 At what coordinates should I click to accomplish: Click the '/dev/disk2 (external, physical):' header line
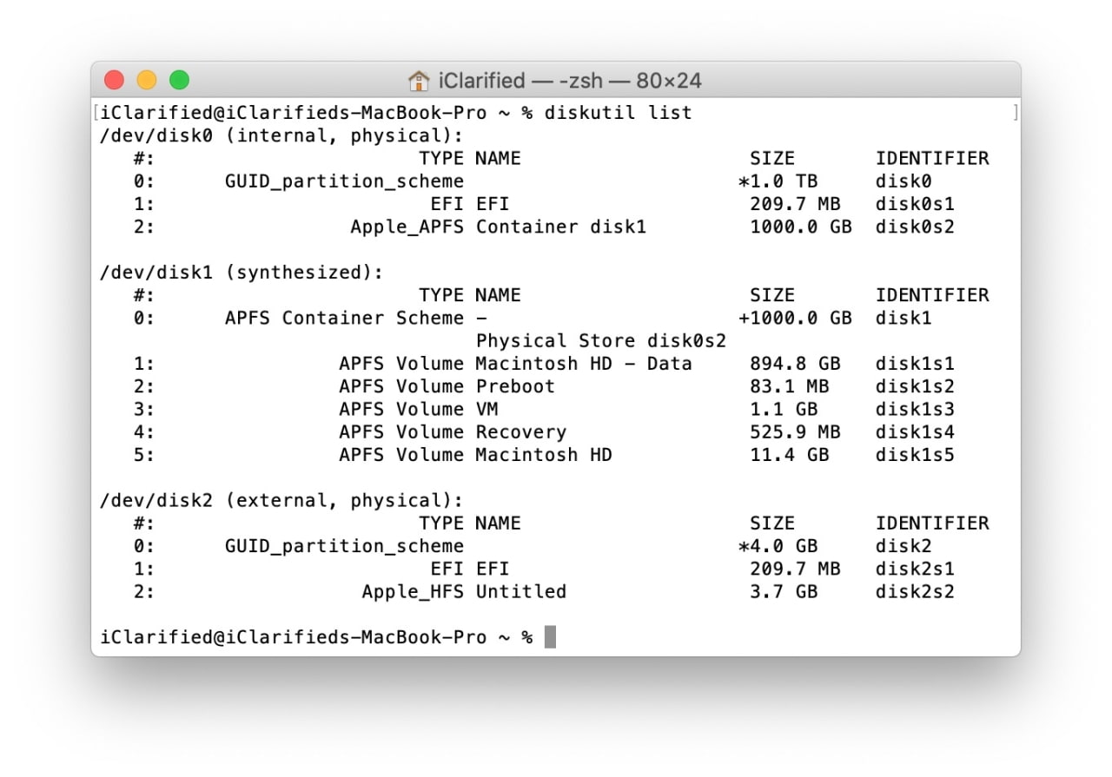click(x=281, y=501)
